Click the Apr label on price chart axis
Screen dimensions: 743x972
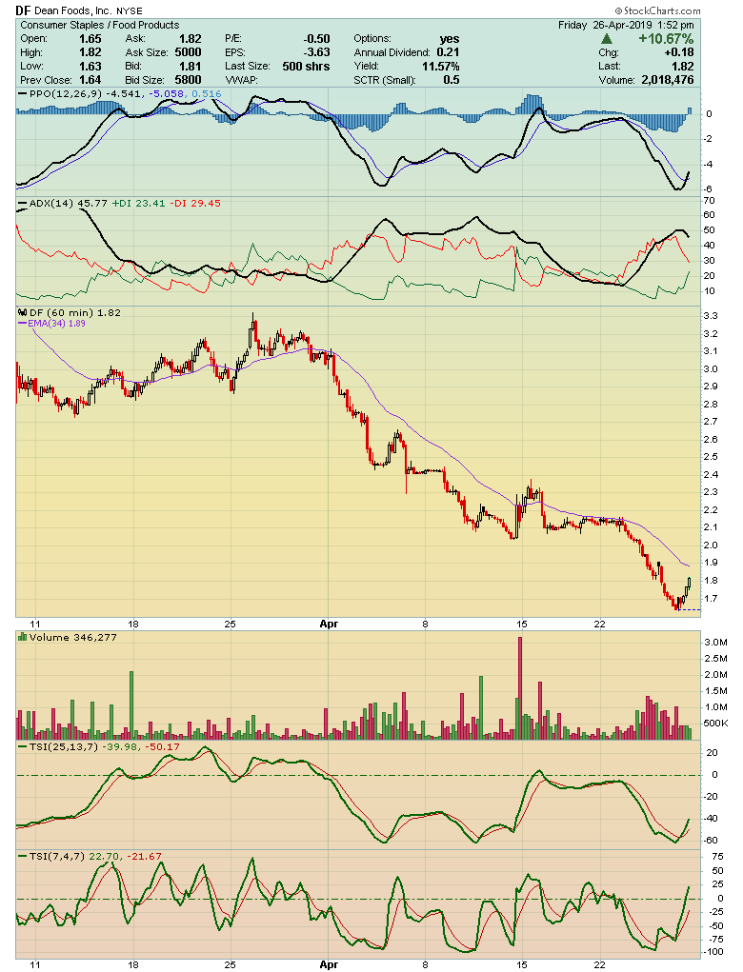coord(329,625)
